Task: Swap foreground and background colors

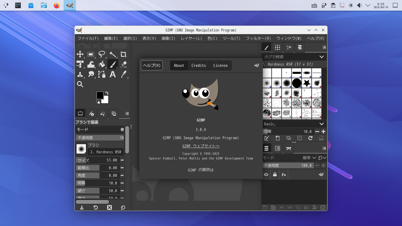Action: click(x=107, y=93)
